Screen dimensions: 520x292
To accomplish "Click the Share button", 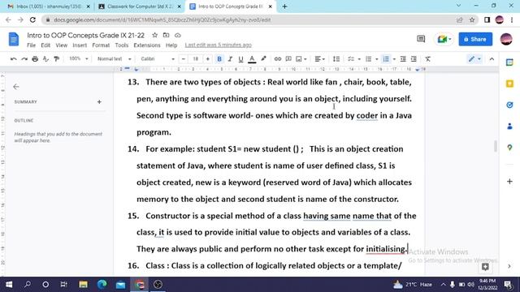I will (x=475, y=39).
